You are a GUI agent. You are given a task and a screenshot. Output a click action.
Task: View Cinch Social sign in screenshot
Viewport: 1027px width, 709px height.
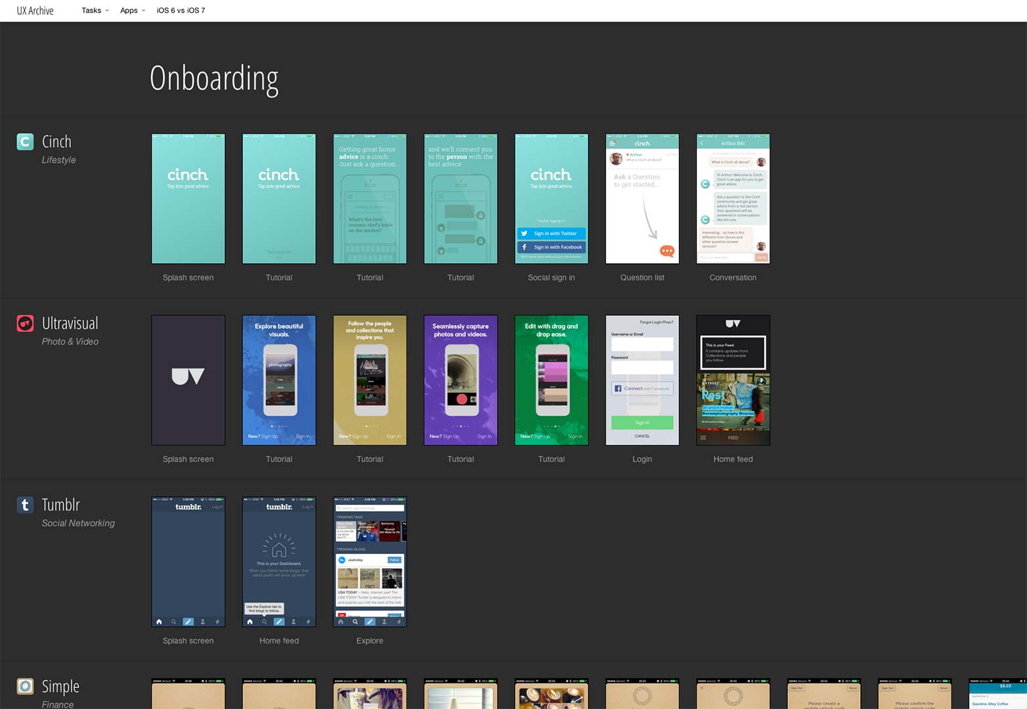pos(551,199)
